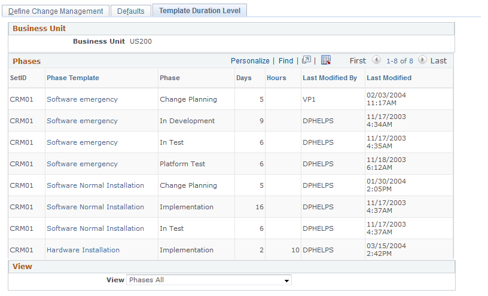Show next rows with the right arrow

(x=422, y=60)
